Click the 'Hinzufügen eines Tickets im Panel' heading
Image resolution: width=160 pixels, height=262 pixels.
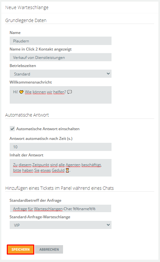point(59,188)
